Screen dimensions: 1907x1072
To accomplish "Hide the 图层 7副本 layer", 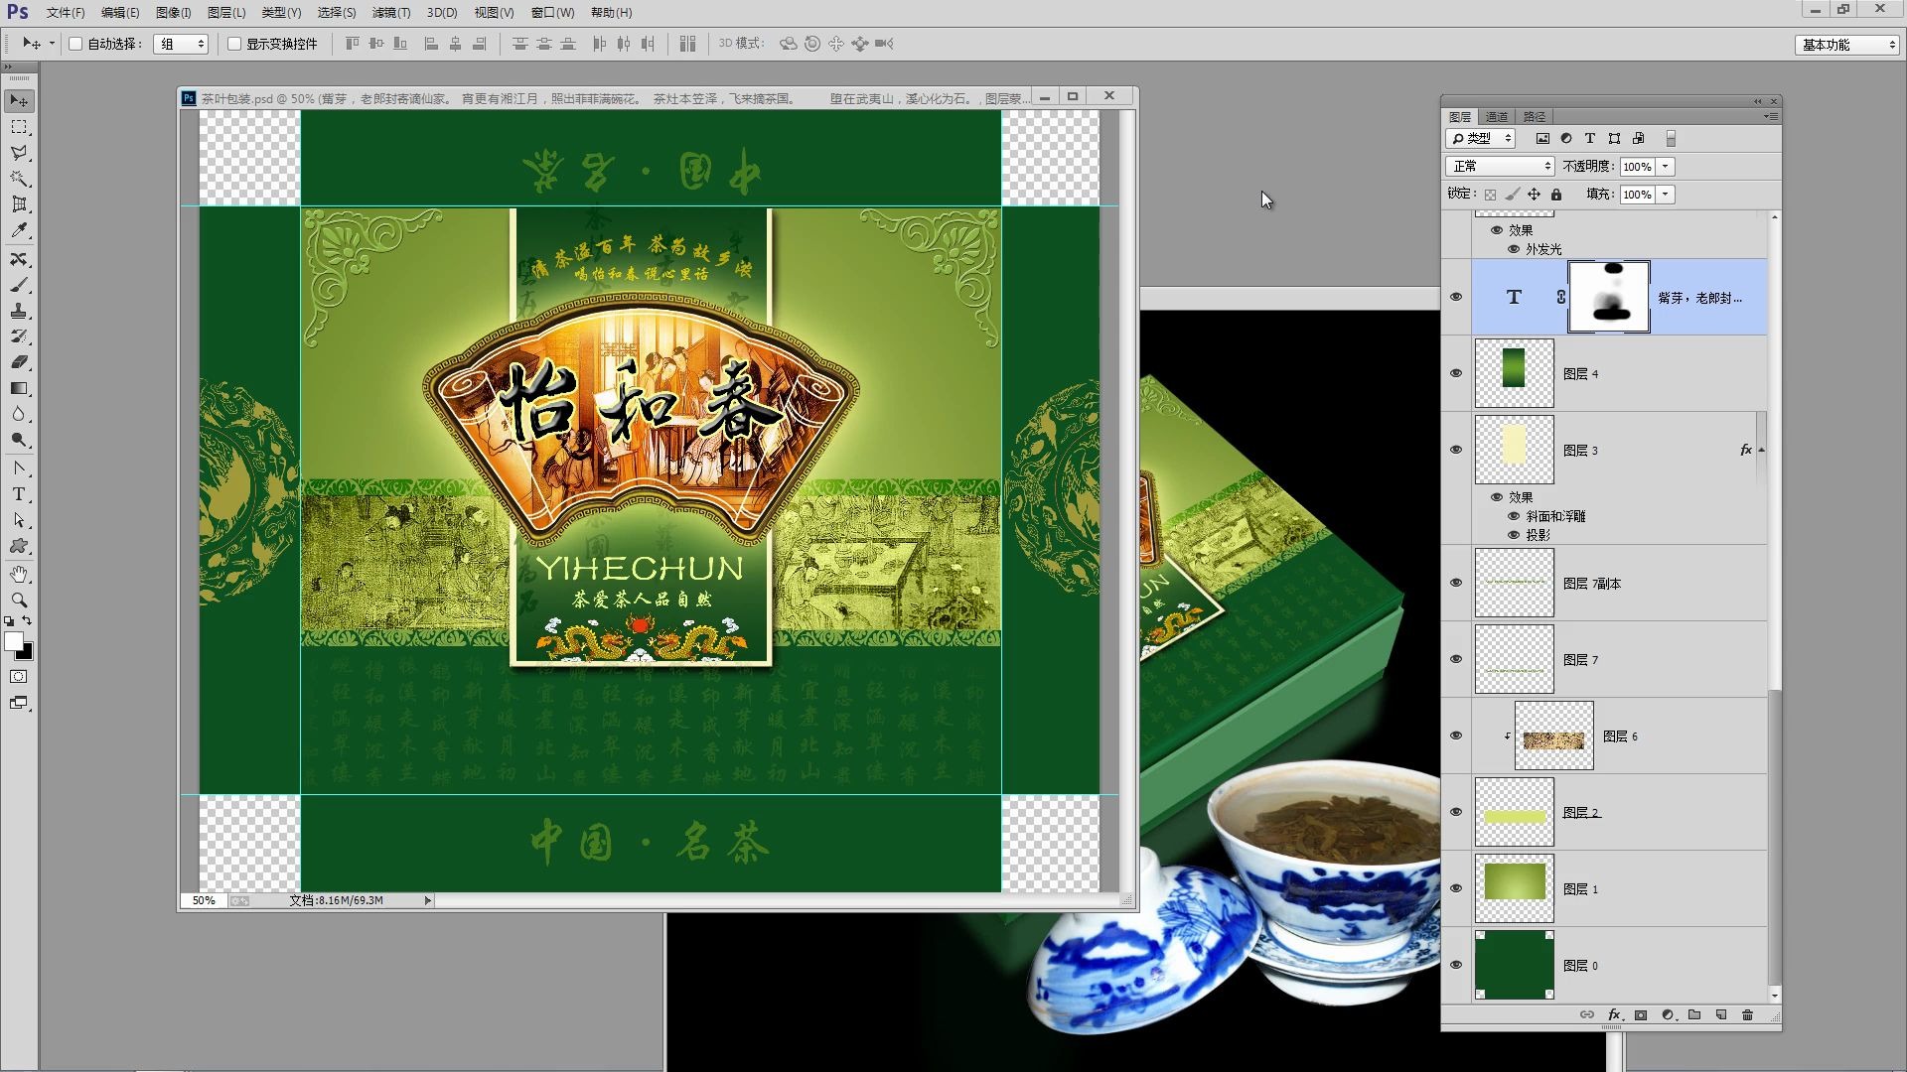I will point(1456,583).
